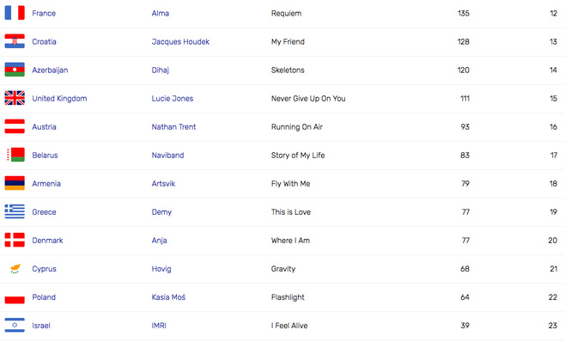This screenshot has width=571, height=342.
Task: Open the Naviband artist link
Action: (x=167, y=156)
